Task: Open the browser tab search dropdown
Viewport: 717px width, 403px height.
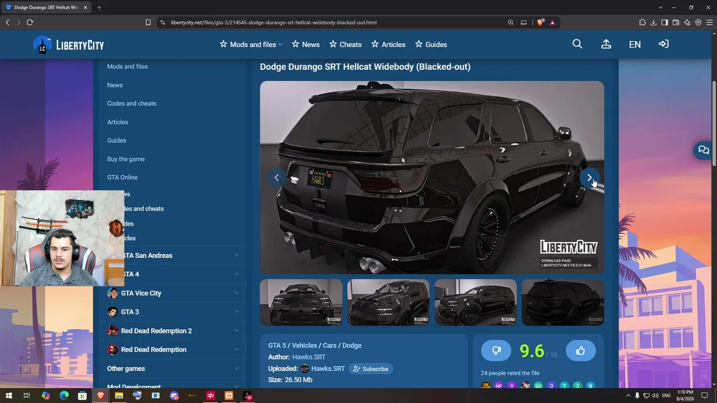Action: point(660,7)
